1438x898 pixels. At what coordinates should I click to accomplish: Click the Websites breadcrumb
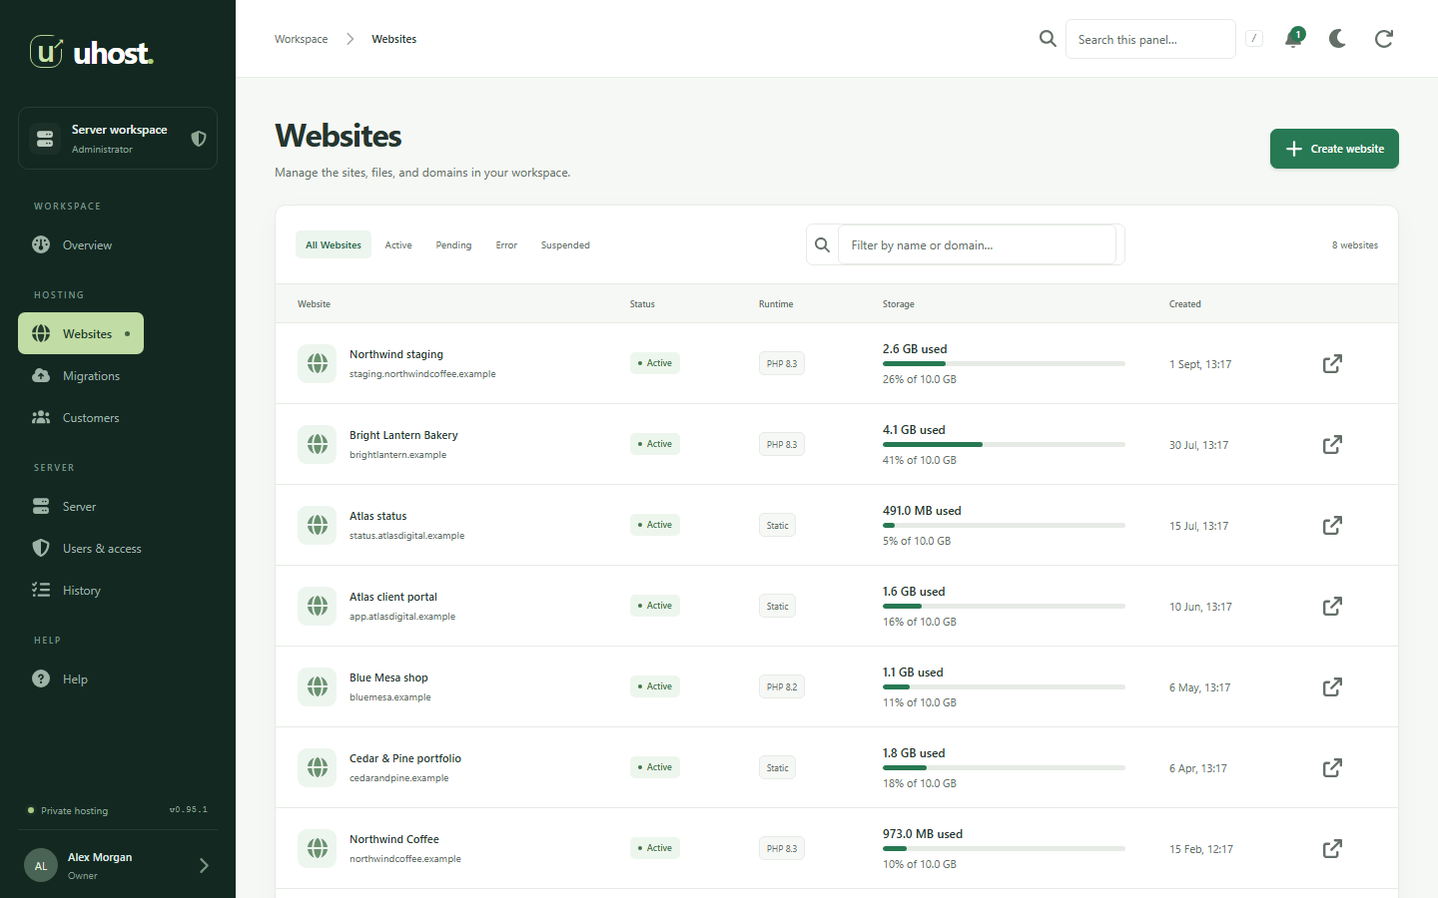pyautogui.click(x=393, y=39)
